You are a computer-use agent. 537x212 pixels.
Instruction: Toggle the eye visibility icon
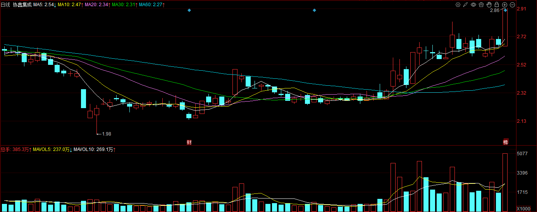(x=473, y=5)
